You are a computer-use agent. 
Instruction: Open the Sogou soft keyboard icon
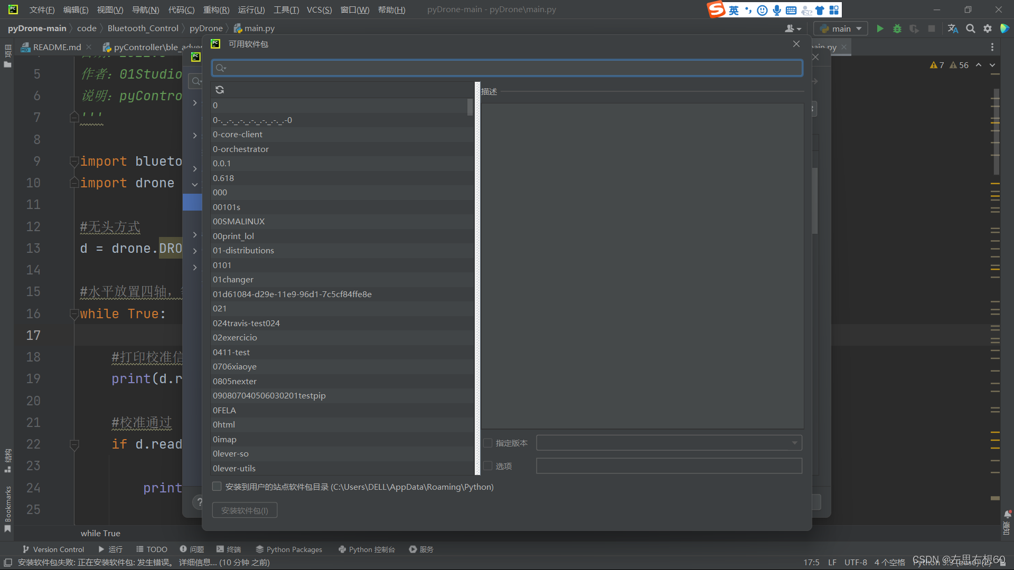(791, 10)
